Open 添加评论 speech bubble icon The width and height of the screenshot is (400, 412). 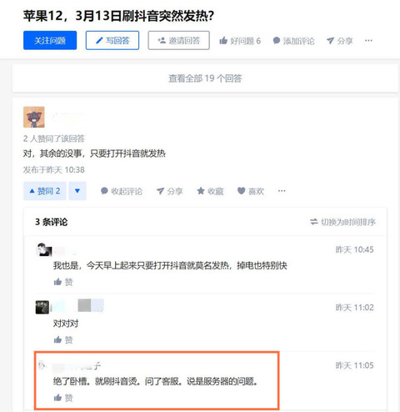click(x=277, y=41)
